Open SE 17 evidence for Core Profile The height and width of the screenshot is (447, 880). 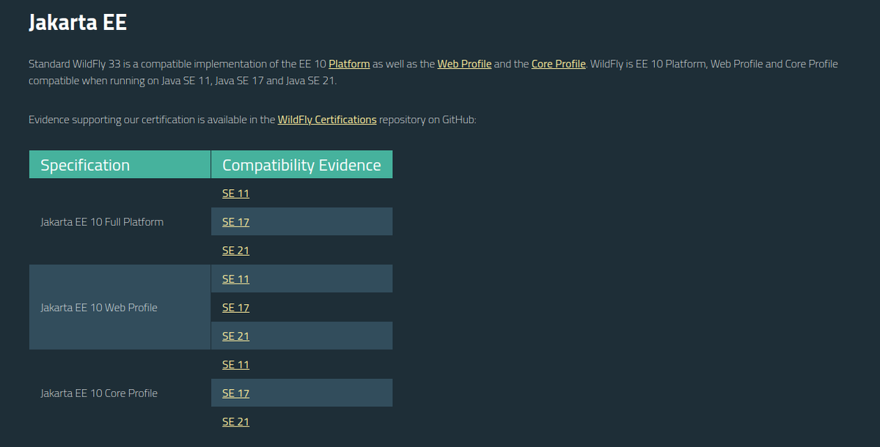235,393
